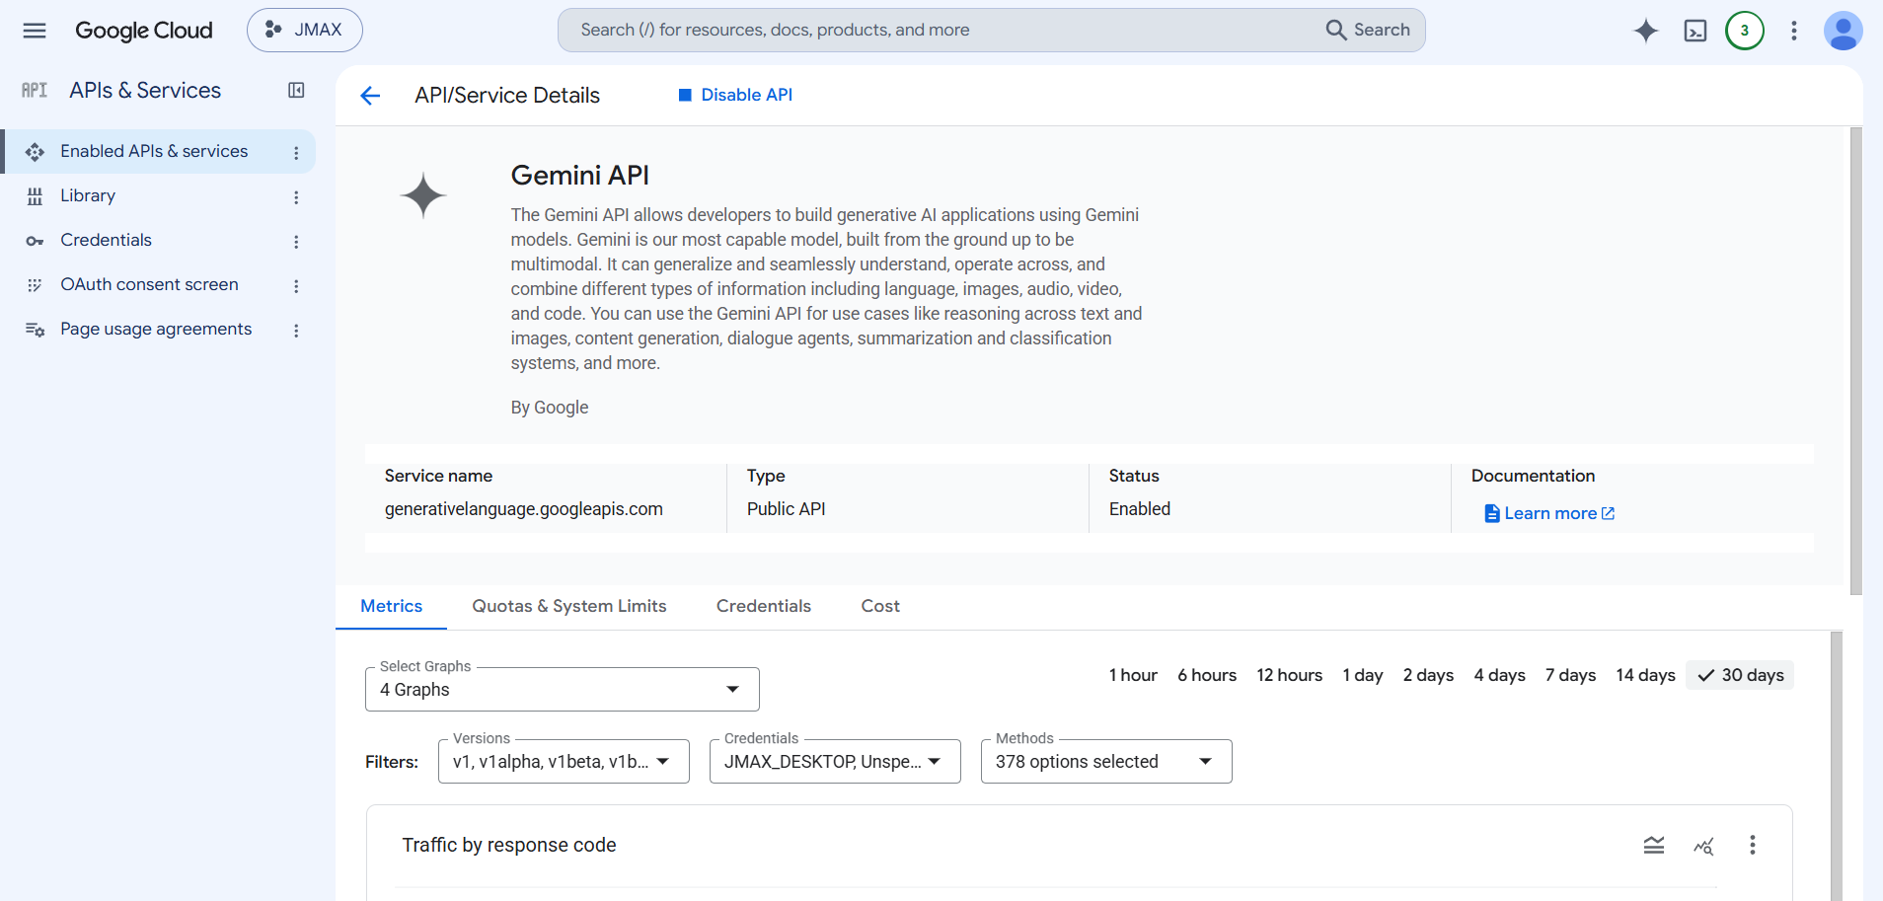
Task: Switch to the Metrics tab
Action: 391,606
